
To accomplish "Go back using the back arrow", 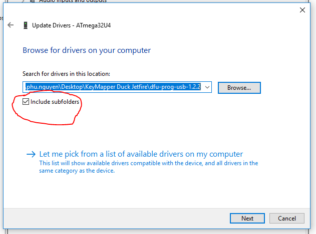I will [11, 25].
